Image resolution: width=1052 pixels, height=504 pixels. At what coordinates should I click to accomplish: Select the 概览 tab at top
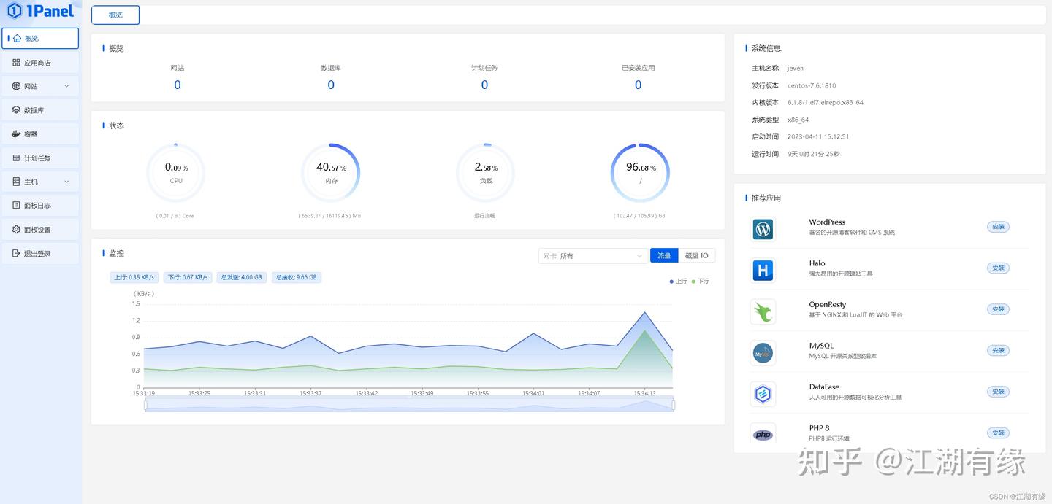click(x=115, y=15)
